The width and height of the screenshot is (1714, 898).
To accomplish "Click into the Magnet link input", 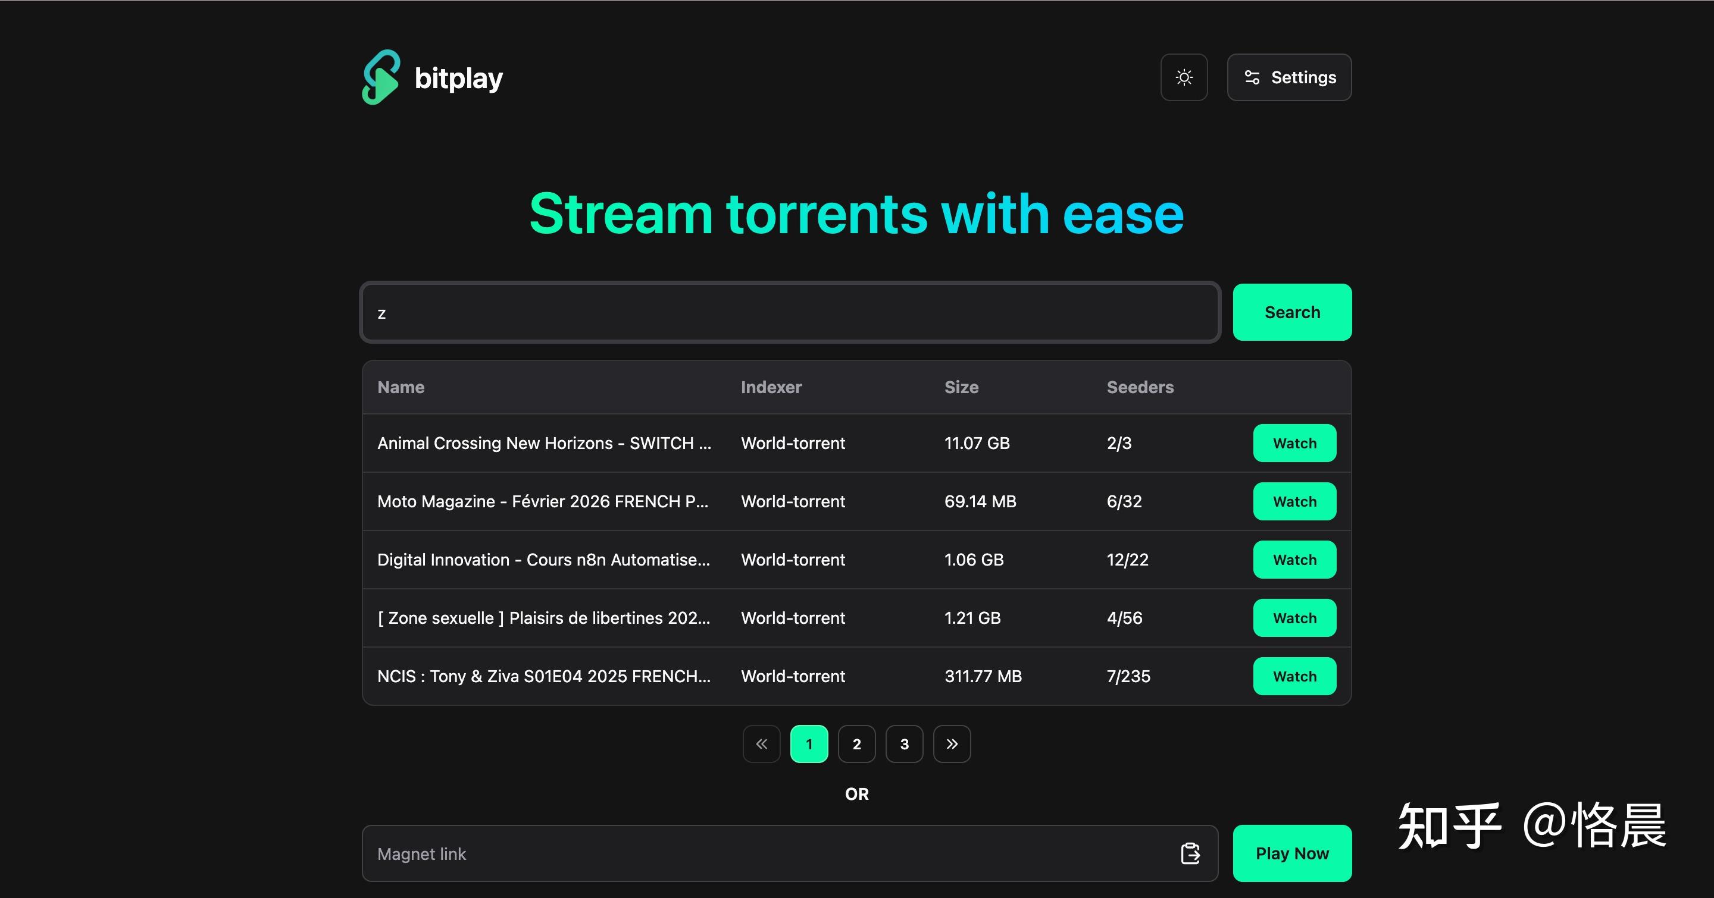I will (x=765, y=853).
